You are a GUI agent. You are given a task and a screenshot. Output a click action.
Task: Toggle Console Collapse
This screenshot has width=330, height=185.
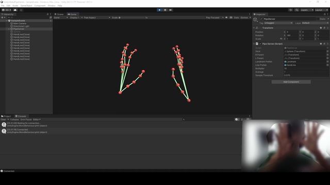coord(14,120)
